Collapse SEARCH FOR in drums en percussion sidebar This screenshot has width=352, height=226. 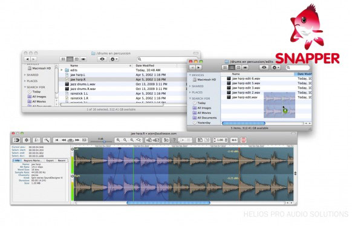point(25,87)
